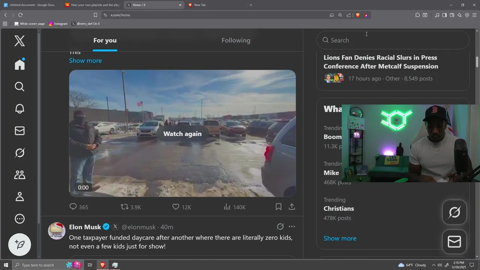Open more options on Elon Musk's post
480x270 pixels.
[x=292, y=226]
